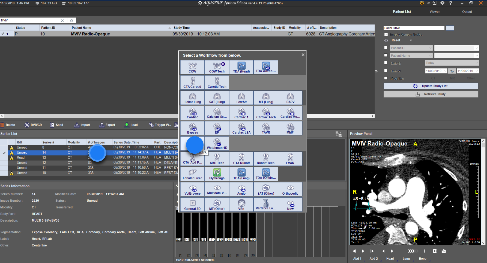The width and height of the screenshot is (487, 263).
Task: Click the MVIV search input field
Action: [x=30, y=20]
